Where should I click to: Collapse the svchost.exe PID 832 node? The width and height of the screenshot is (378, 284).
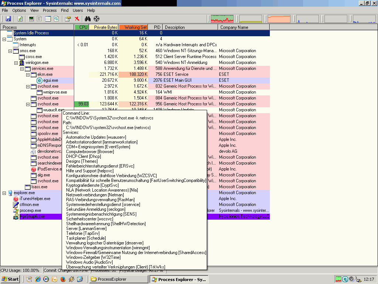(28, 87)
